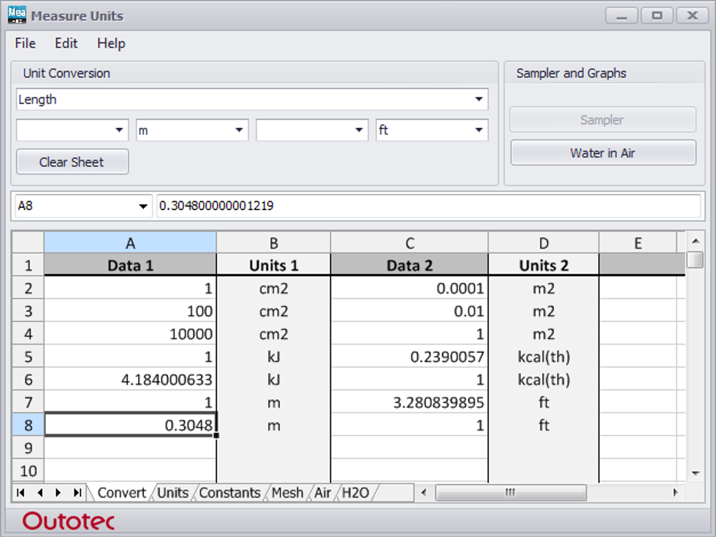Click the Measure Units app icon
The width and height of the screenshot is (716, 537).
pyautogui.click(x=17, y=15)
